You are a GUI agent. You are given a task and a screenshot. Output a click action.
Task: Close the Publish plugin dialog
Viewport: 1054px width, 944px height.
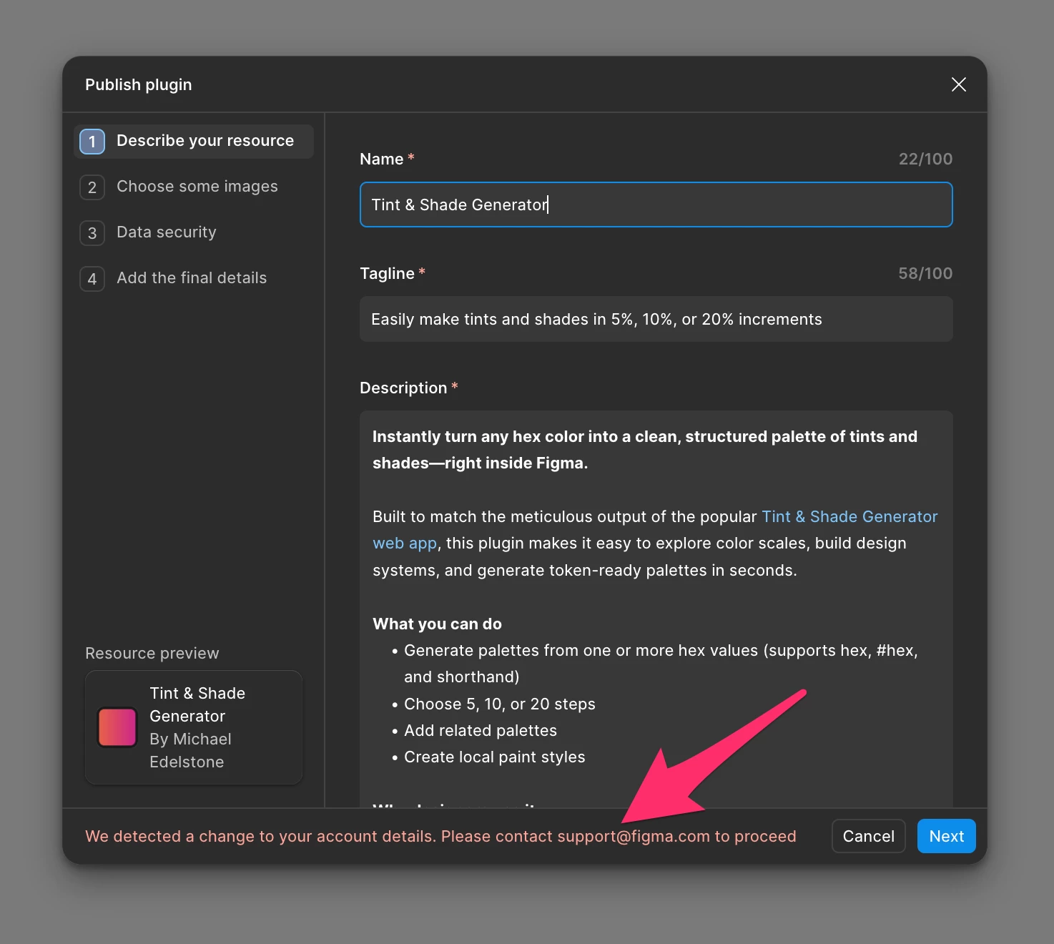tap(958, 84)
